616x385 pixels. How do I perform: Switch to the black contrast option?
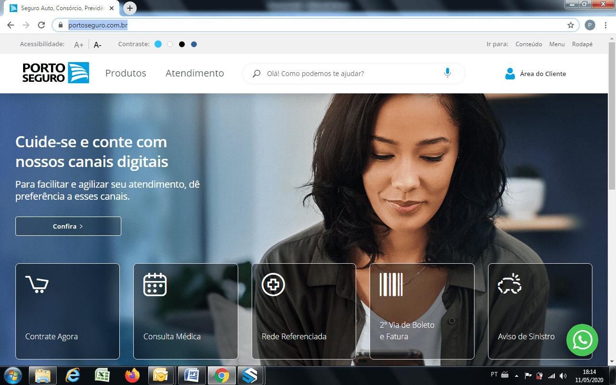[x=182, y=44]
